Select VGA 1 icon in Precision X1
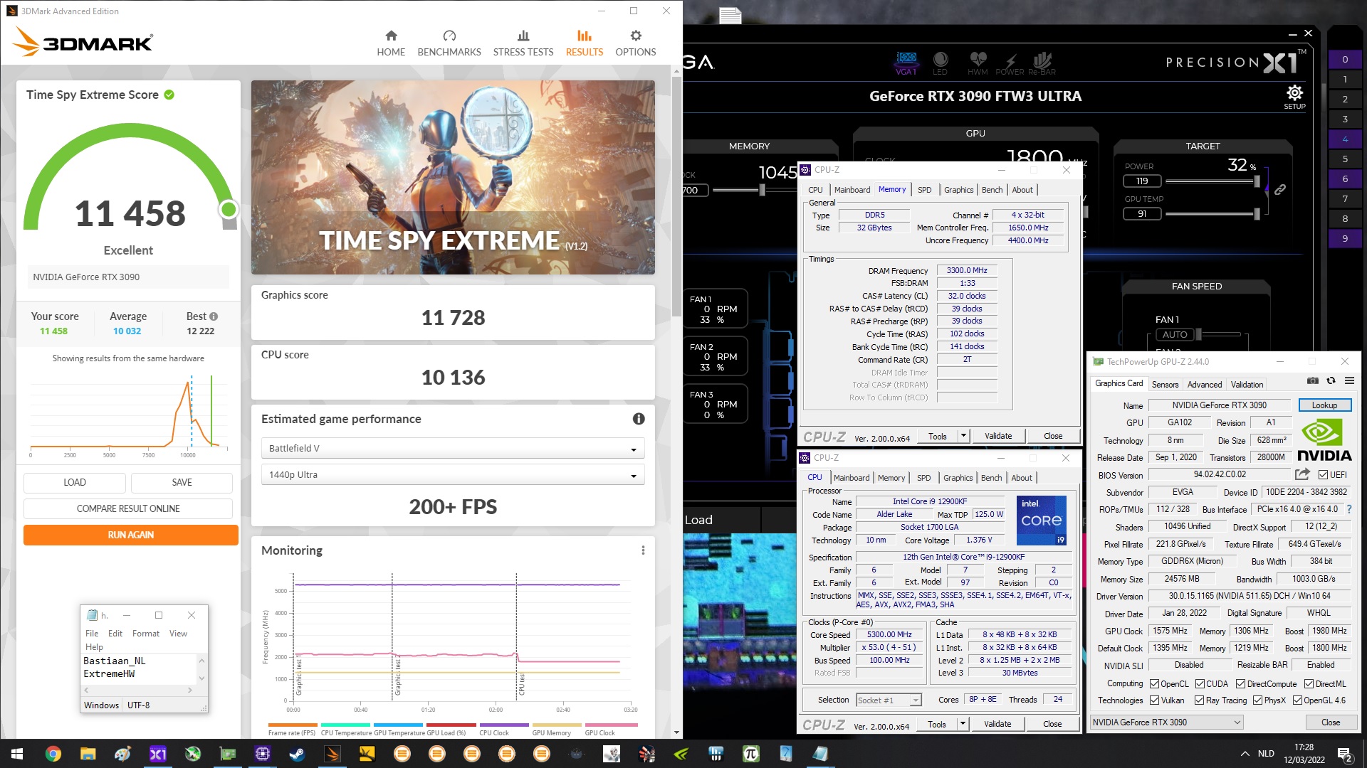The height and width of the screenshot is (768, 1367). click(906, 63)
